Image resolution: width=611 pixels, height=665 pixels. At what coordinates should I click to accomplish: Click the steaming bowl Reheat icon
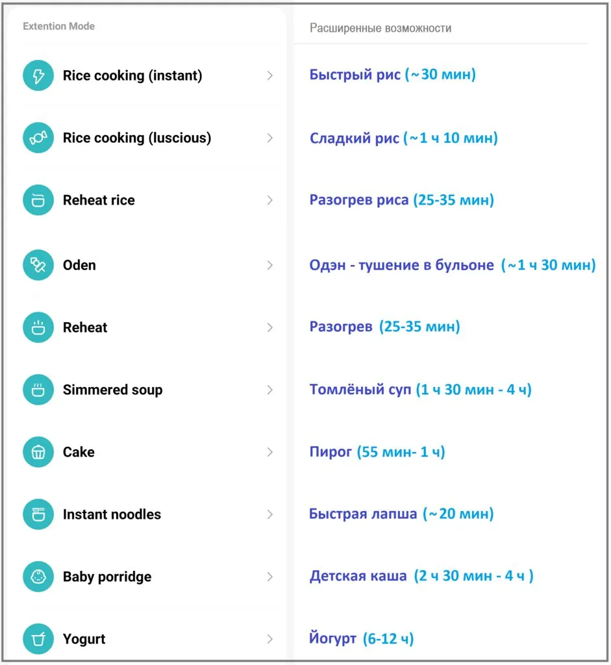(x=38, y=327)
